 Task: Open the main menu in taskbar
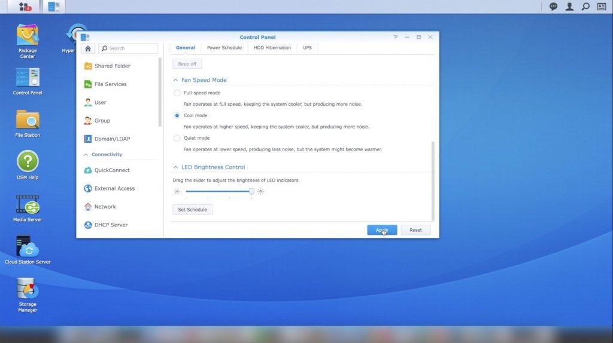[x=25, y=7]
